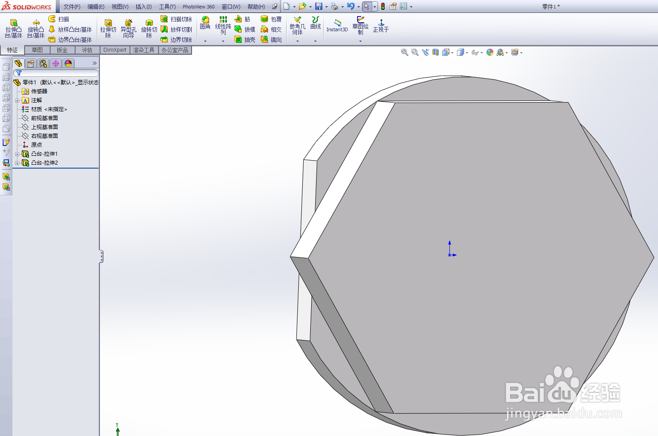658x436 pixels.
Task: Open the 工具(T) menu
Action: click(167, 7)
